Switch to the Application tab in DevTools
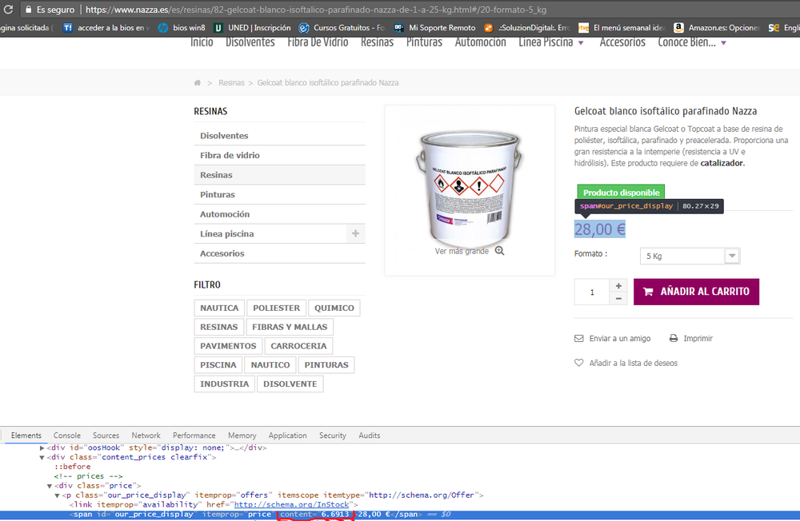The image size is (800, 521). (x=288, y=435)
